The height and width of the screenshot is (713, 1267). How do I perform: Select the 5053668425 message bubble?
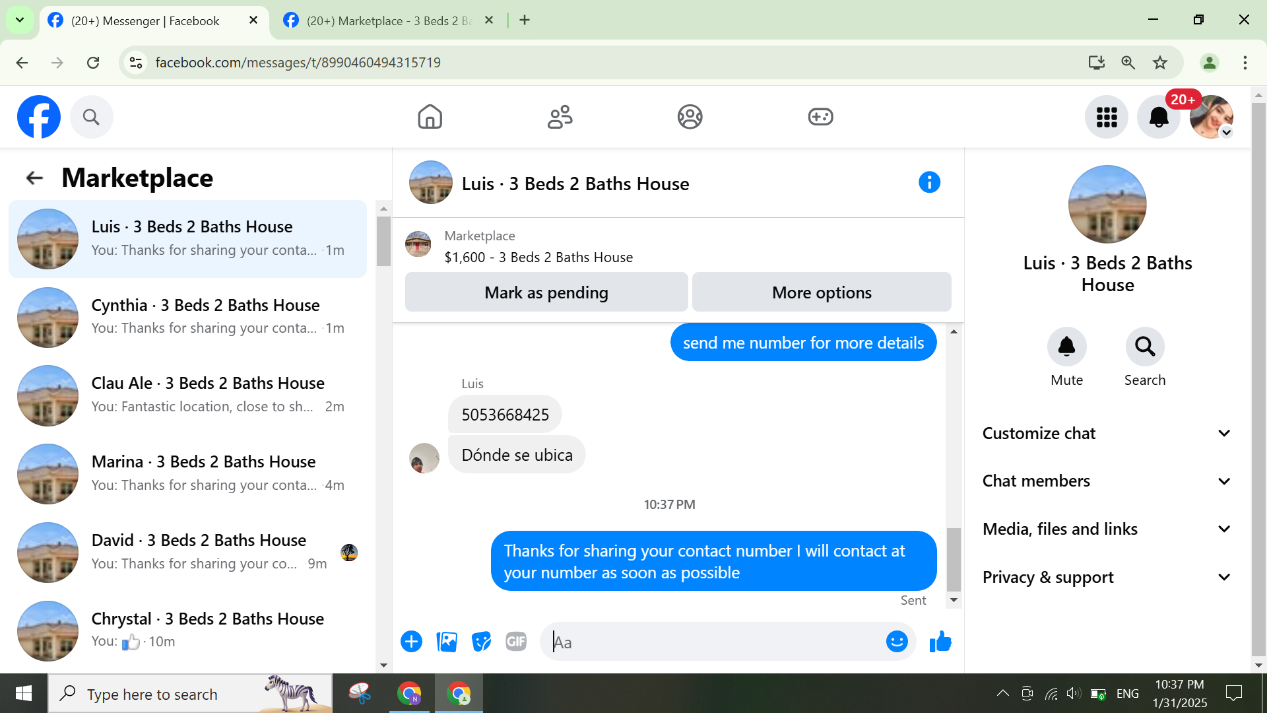tap(505, 415)
